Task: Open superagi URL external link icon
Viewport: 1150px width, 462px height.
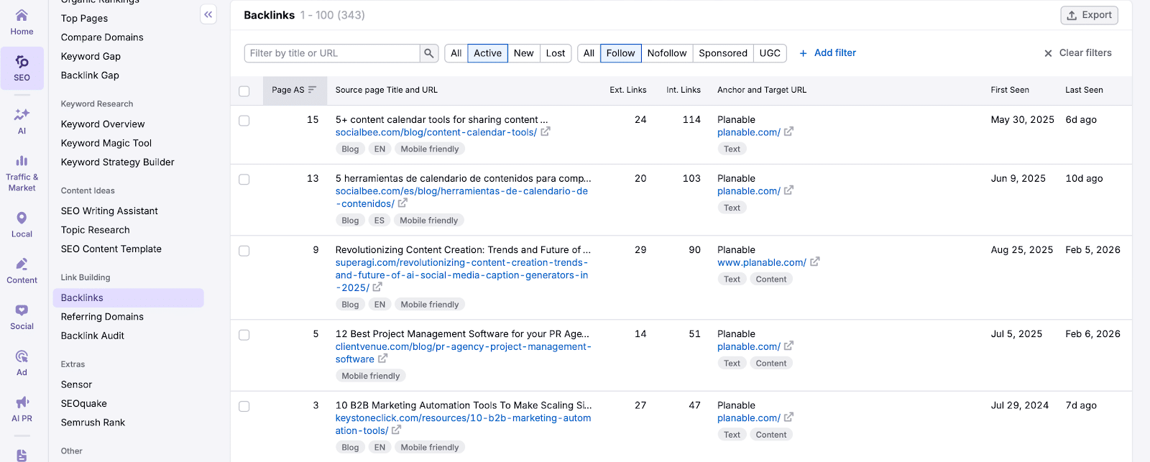Action: 377,287
